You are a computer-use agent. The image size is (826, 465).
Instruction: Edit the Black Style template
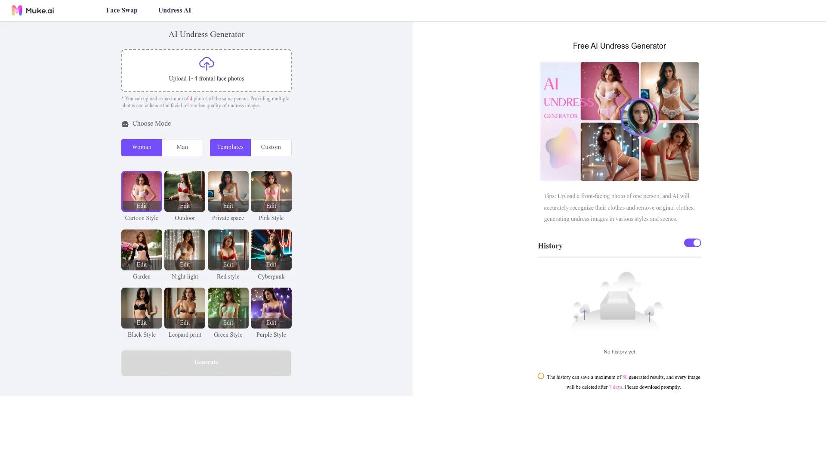coord(141,322)
